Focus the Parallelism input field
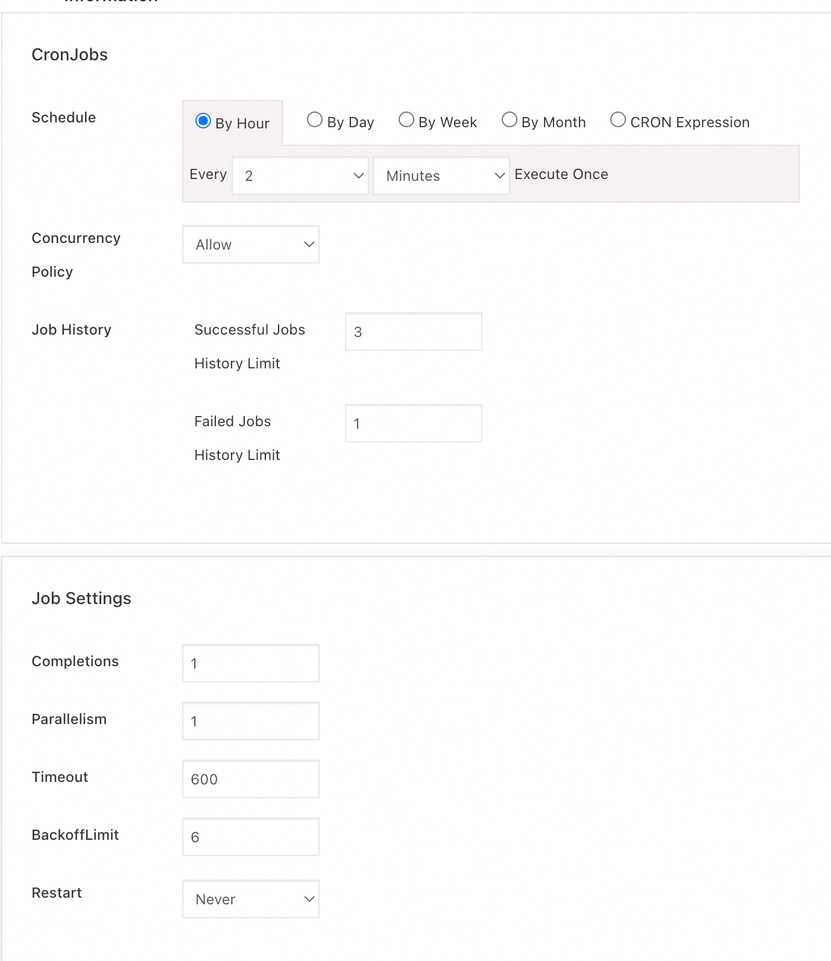 [x=251, y=721]
